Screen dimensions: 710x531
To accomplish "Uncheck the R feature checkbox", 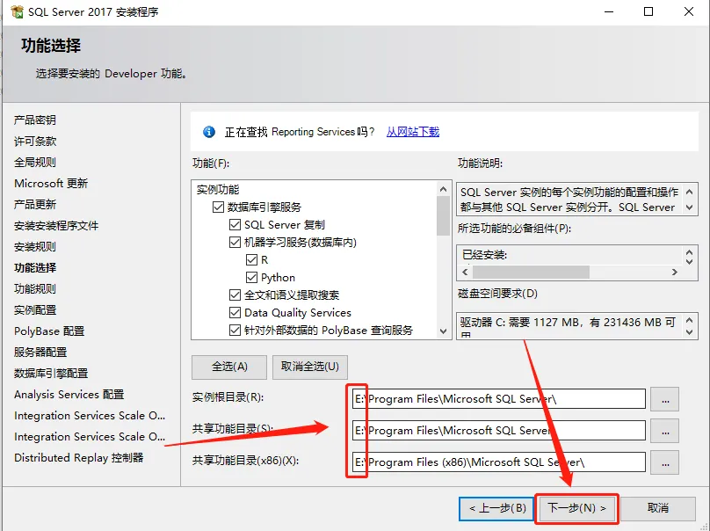I will point(252,259).
